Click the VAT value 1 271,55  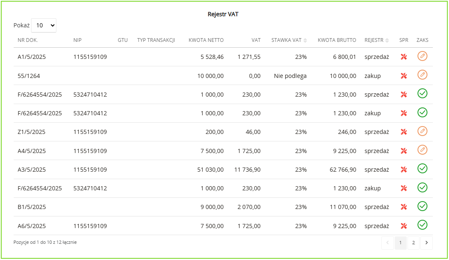[249, 57]
